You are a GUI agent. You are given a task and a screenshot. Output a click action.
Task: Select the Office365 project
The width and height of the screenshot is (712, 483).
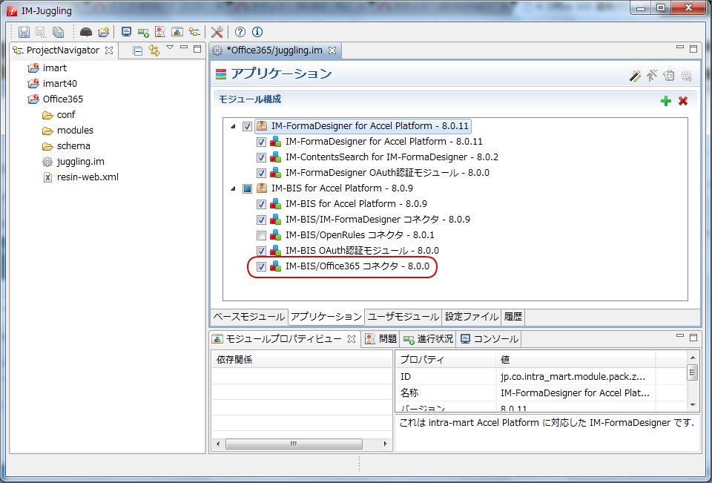click(62, 99)
